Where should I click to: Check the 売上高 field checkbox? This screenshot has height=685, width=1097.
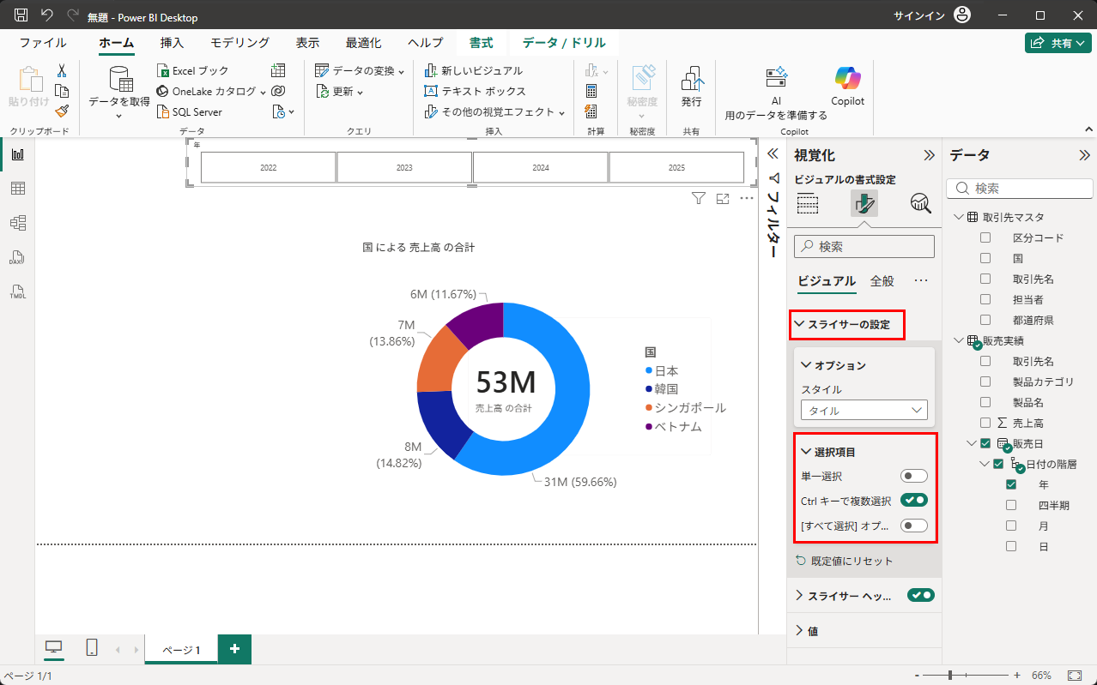tap(985, 423)
